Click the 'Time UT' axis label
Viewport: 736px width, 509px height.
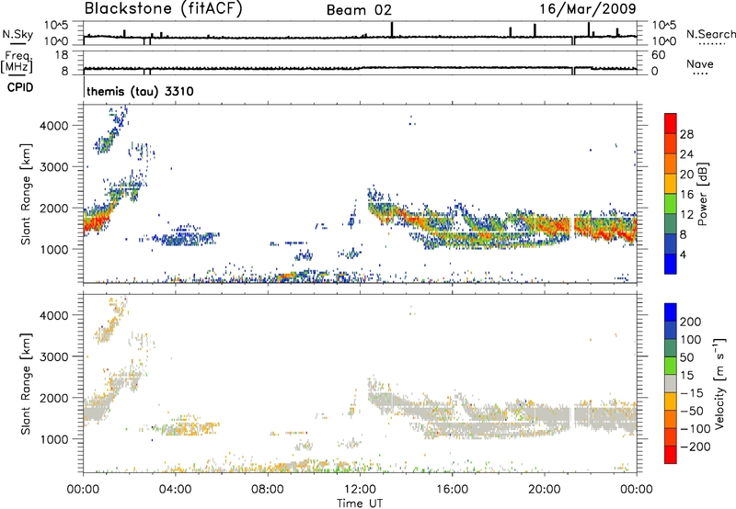[x=360, y=503]
